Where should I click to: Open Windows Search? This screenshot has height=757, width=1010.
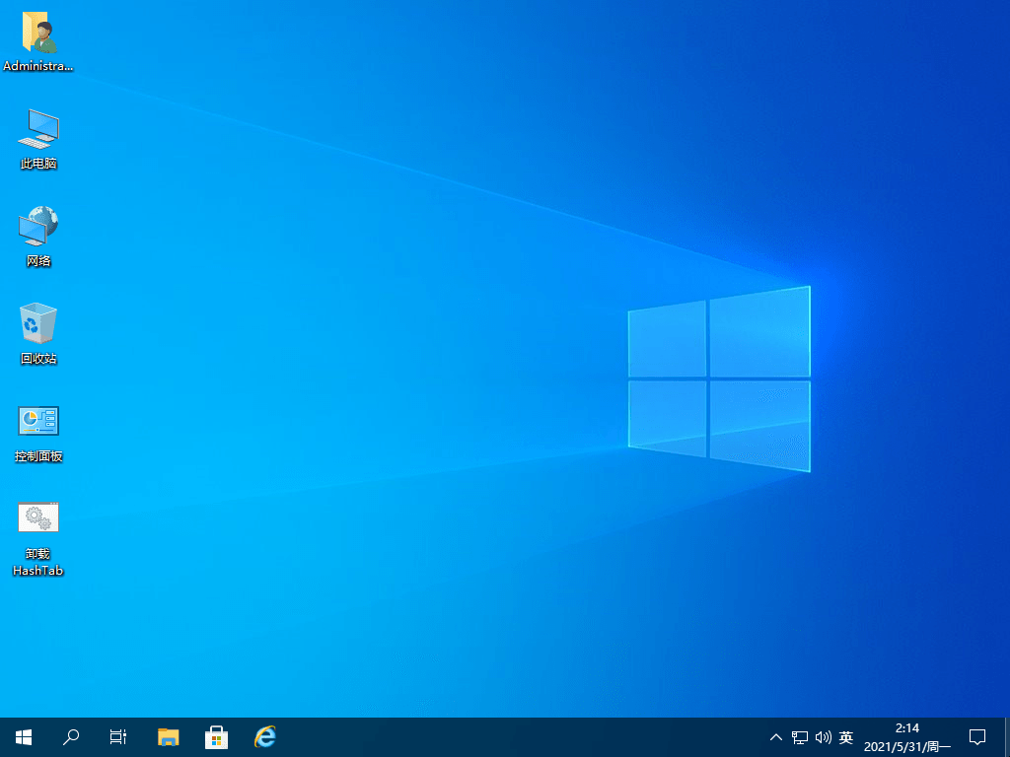click(x=70, y=736)
